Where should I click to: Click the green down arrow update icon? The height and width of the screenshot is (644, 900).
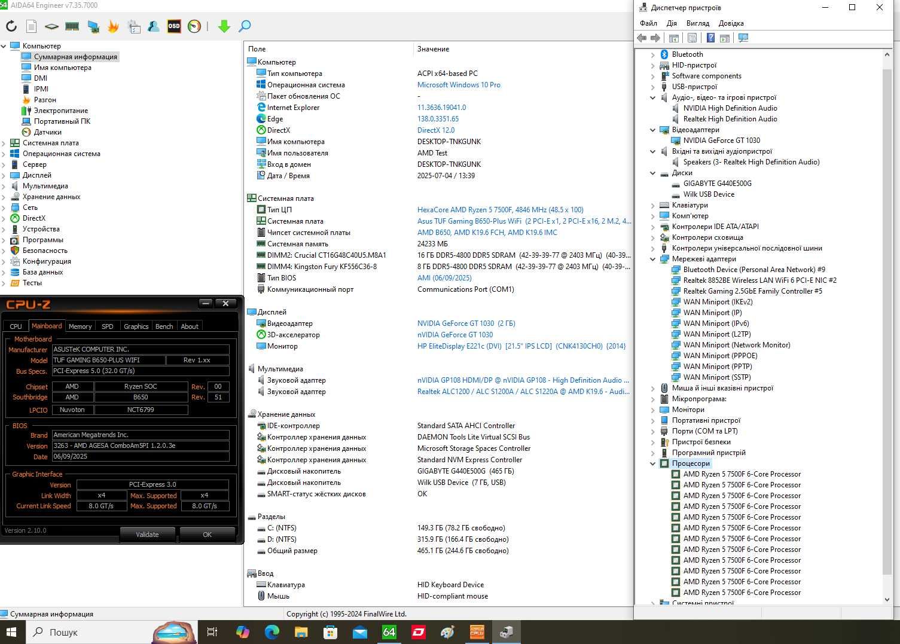click(x=224, y=26)
